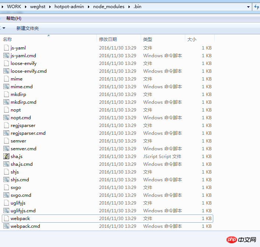Click the loose-envify.cmd script icon
This screenshot has height=247, width=260.
(6, 71)
